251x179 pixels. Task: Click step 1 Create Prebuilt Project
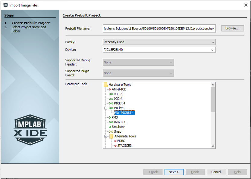pyautogui.click(x=30, y=23)
